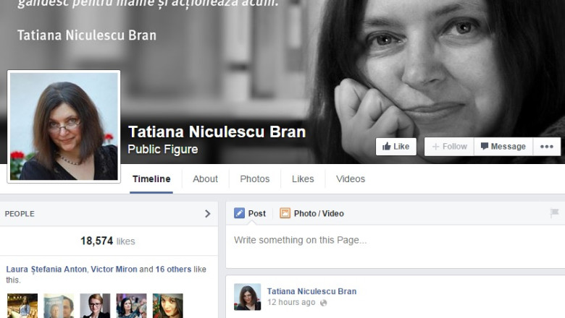565x318 pixels.
Task: Open the three-dots more options menu
Action: click(x=547, y=147)
